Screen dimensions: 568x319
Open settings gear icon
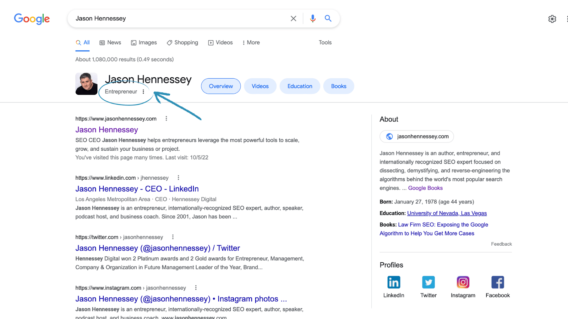pyautogui.click(x=552, y=19)
